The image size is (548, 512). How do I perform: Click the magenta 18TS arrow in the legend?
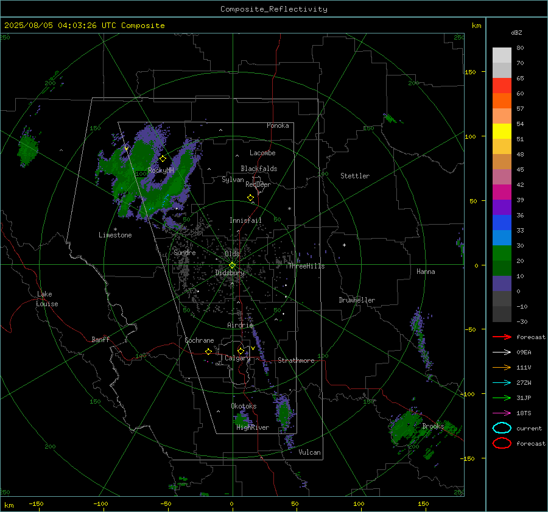502,413
